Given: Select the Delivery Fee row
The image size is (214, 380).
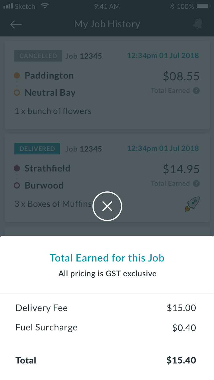Looking at the screenshot, I should point(107,308).
